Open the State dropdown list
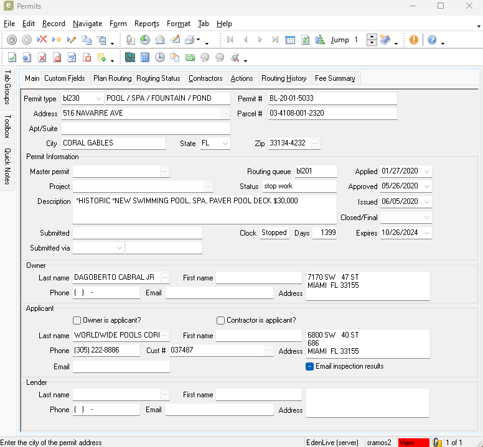The image size is (483, 447). [225, 144]
